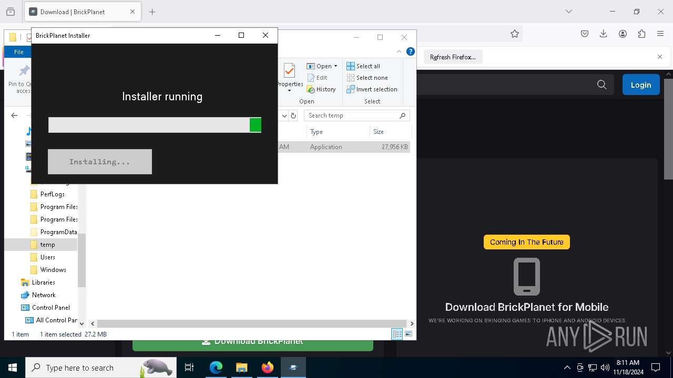Sort by the Size column header
Screen dimensions: 673x378
click(x=390, y=132)
